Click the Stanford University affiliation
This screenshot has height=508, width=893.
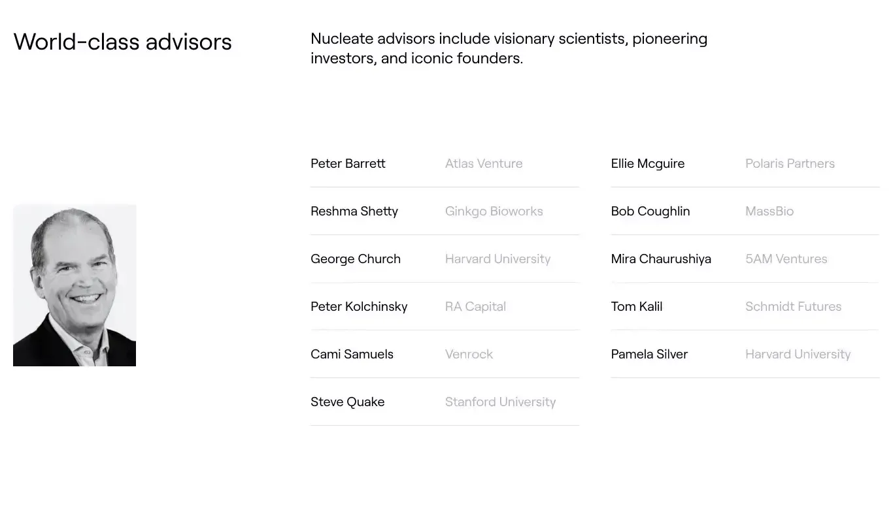pyautogui.click(x=500, y=402)
